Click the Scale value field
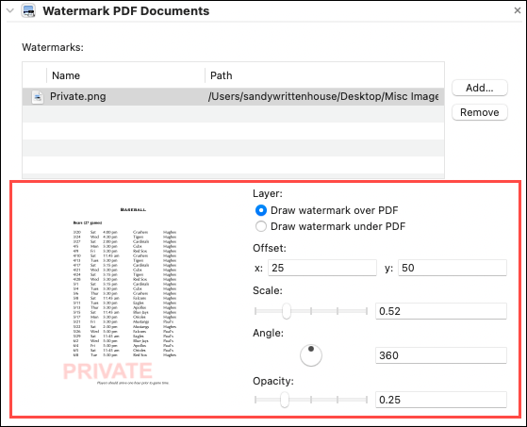Image resolution: width=527 pixels, height=427 pixels. pos(440,311)
